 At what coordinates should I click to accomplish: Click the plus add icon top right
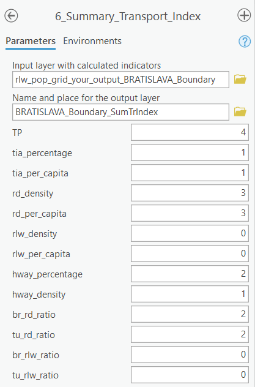click(244, 15)
